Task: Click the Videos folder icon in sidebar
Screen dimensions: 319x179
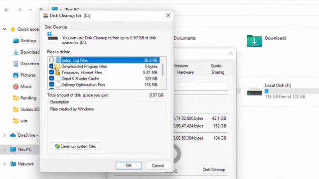Action: pyautogui.click(x=15, y=109)
